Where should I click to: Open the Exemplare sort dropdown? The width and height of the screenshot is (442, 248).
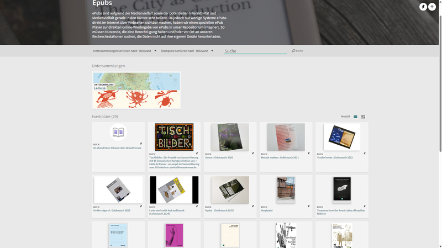click(x=204, y=51)
